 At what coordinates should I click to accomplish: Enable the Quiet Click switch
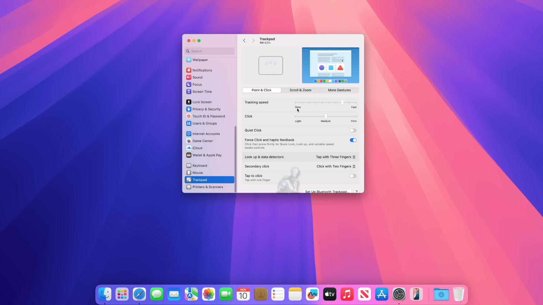point(353,130)
